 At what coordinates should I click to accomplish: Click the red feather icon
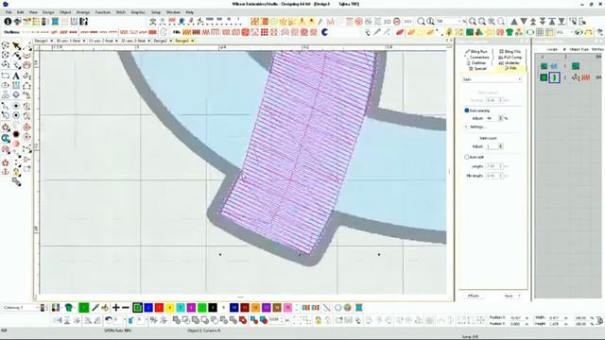pos(400,32)
